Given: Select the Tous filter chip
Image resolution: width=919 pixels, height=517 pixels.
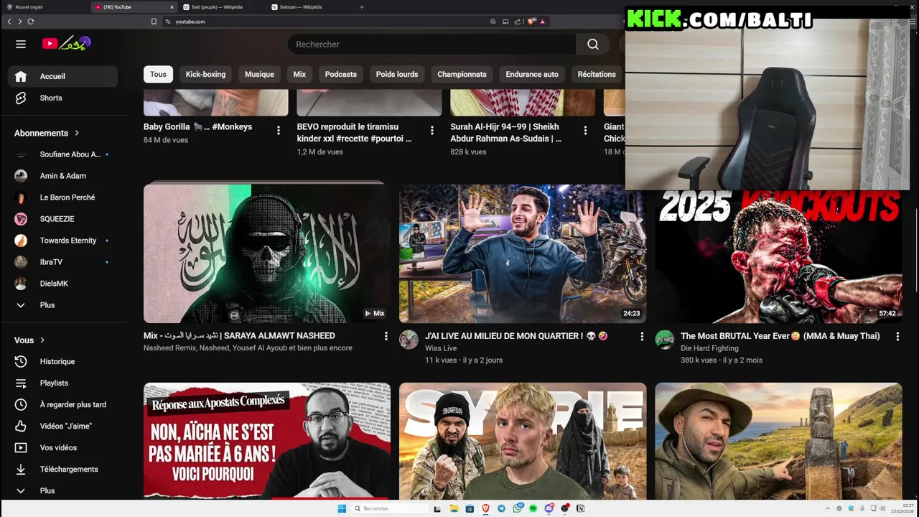Looking at the screenshot, I should click(158, 74).
